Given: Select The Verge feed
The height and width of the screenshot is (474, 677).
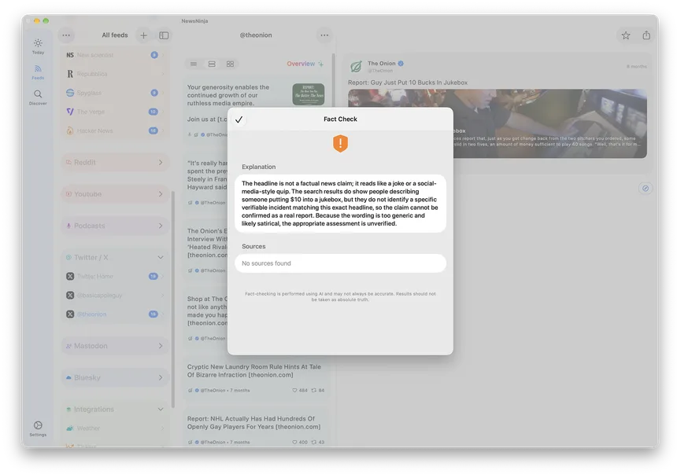Looking at the screenshot, I should (114, 112).
